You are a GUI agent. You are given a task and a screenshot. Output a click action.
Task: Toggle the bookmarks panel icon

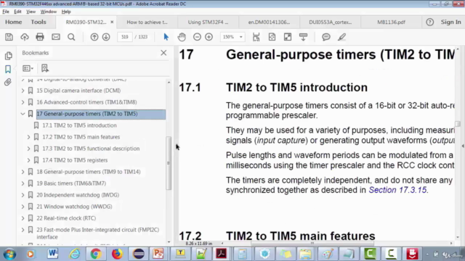point(8,69)
